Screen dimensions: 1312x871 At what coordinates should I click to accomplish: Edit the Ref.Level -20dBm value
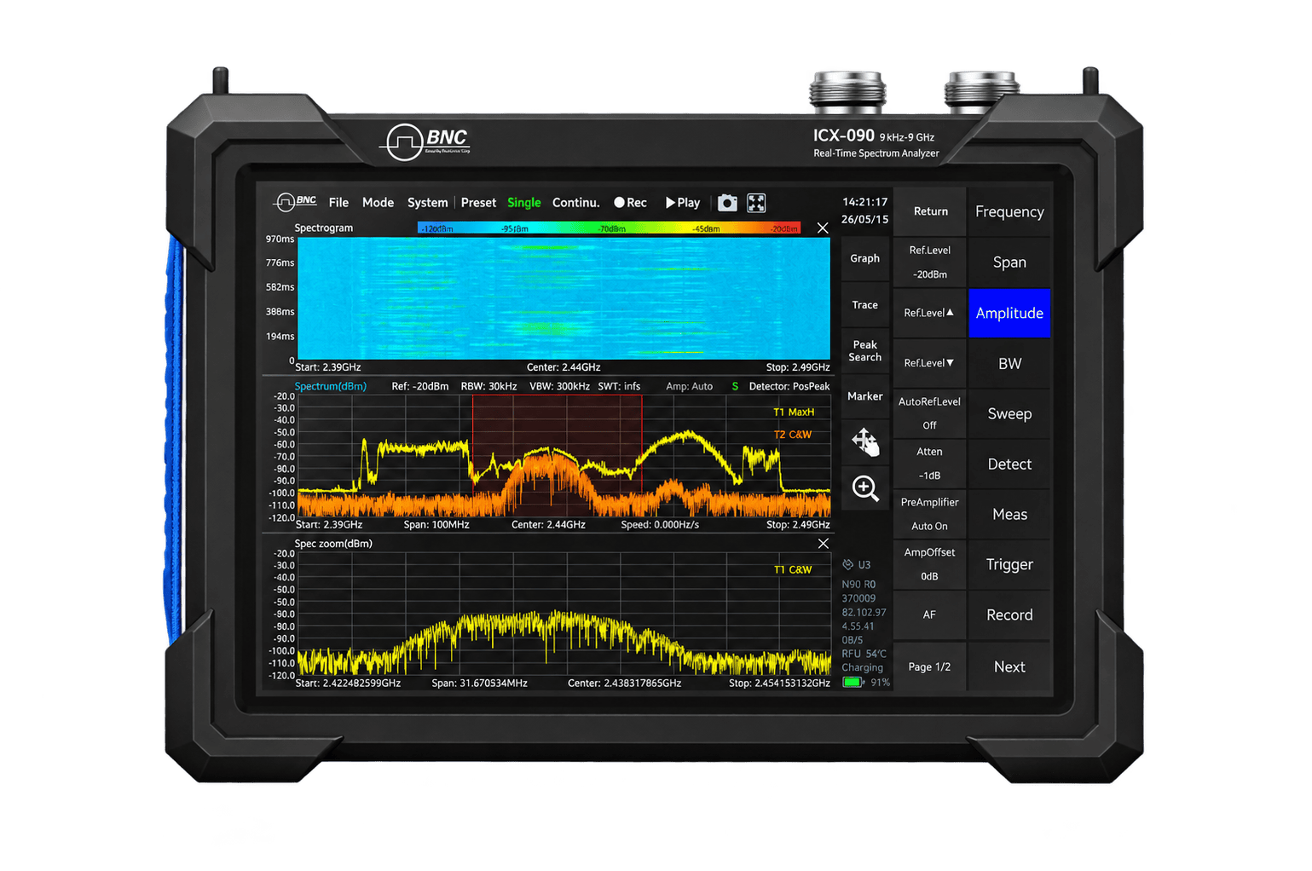(929, 262)
